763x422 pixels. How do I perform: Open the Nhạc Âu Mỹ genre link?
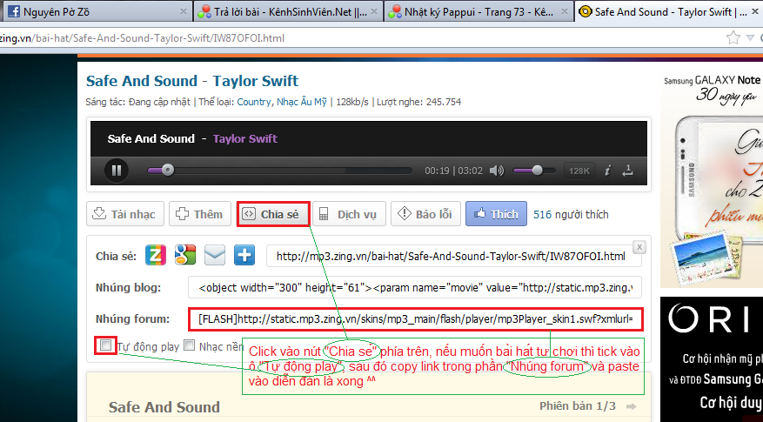302,102
